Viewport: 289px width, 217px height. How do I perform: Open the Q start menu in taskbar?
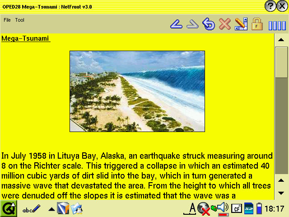point(9,209)
